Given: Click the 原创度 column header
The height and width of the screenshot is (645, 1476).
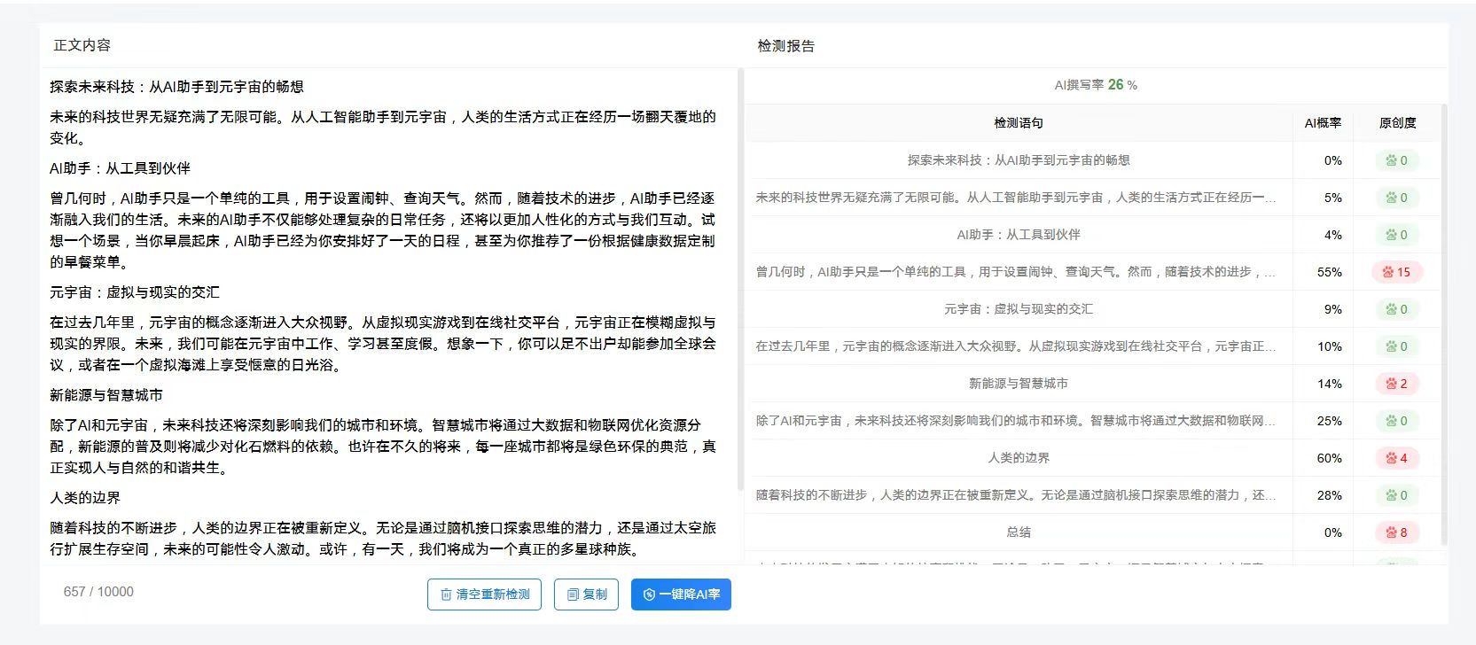Looking at the screenshot, I should click(x=1397, y=123).
